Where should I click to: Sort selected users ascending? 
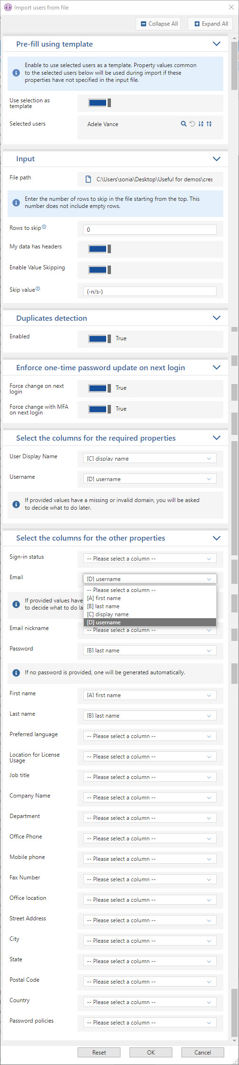pyautogui.click(x=200, y=124)
